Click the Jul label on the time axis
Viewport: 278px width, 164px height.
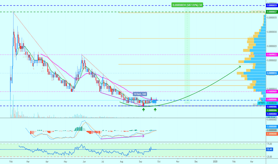[103, 162]
